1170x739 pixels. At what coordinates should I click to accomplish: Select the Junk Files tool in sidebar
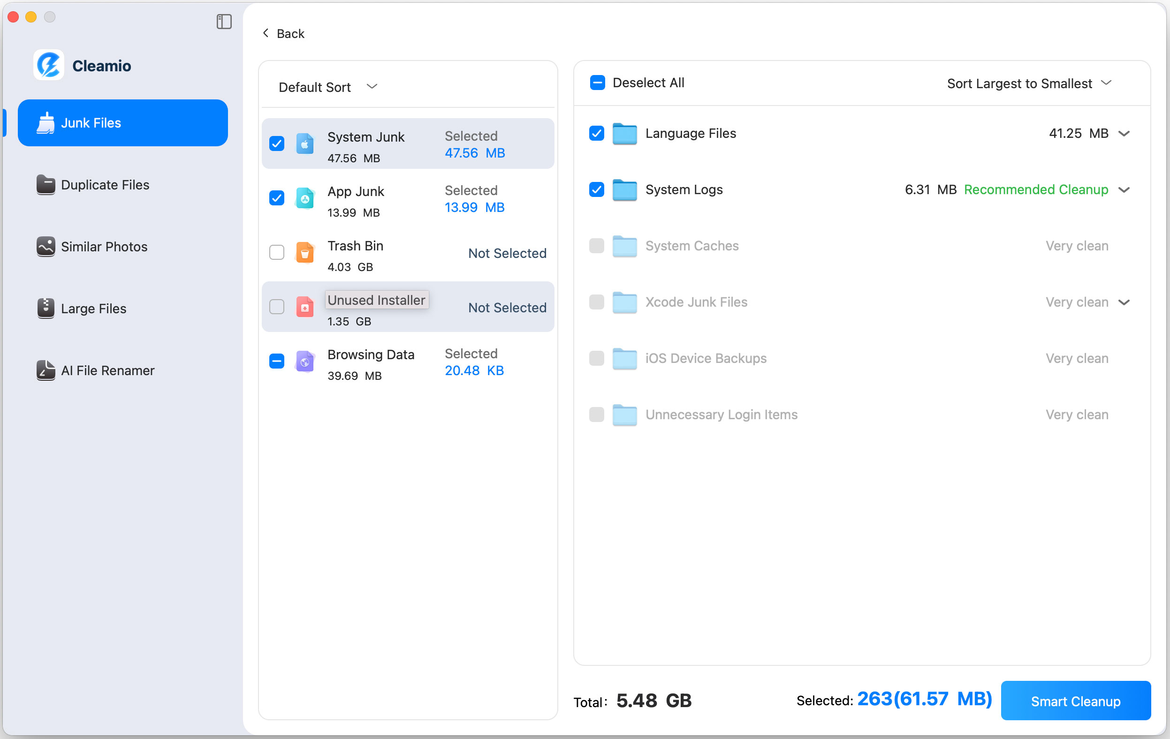coord(122,123)
